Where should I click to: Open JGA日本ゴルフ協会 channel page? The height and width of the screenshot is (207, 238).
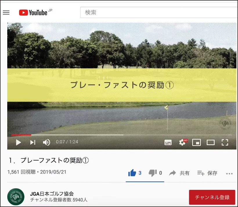coord(52,194)
